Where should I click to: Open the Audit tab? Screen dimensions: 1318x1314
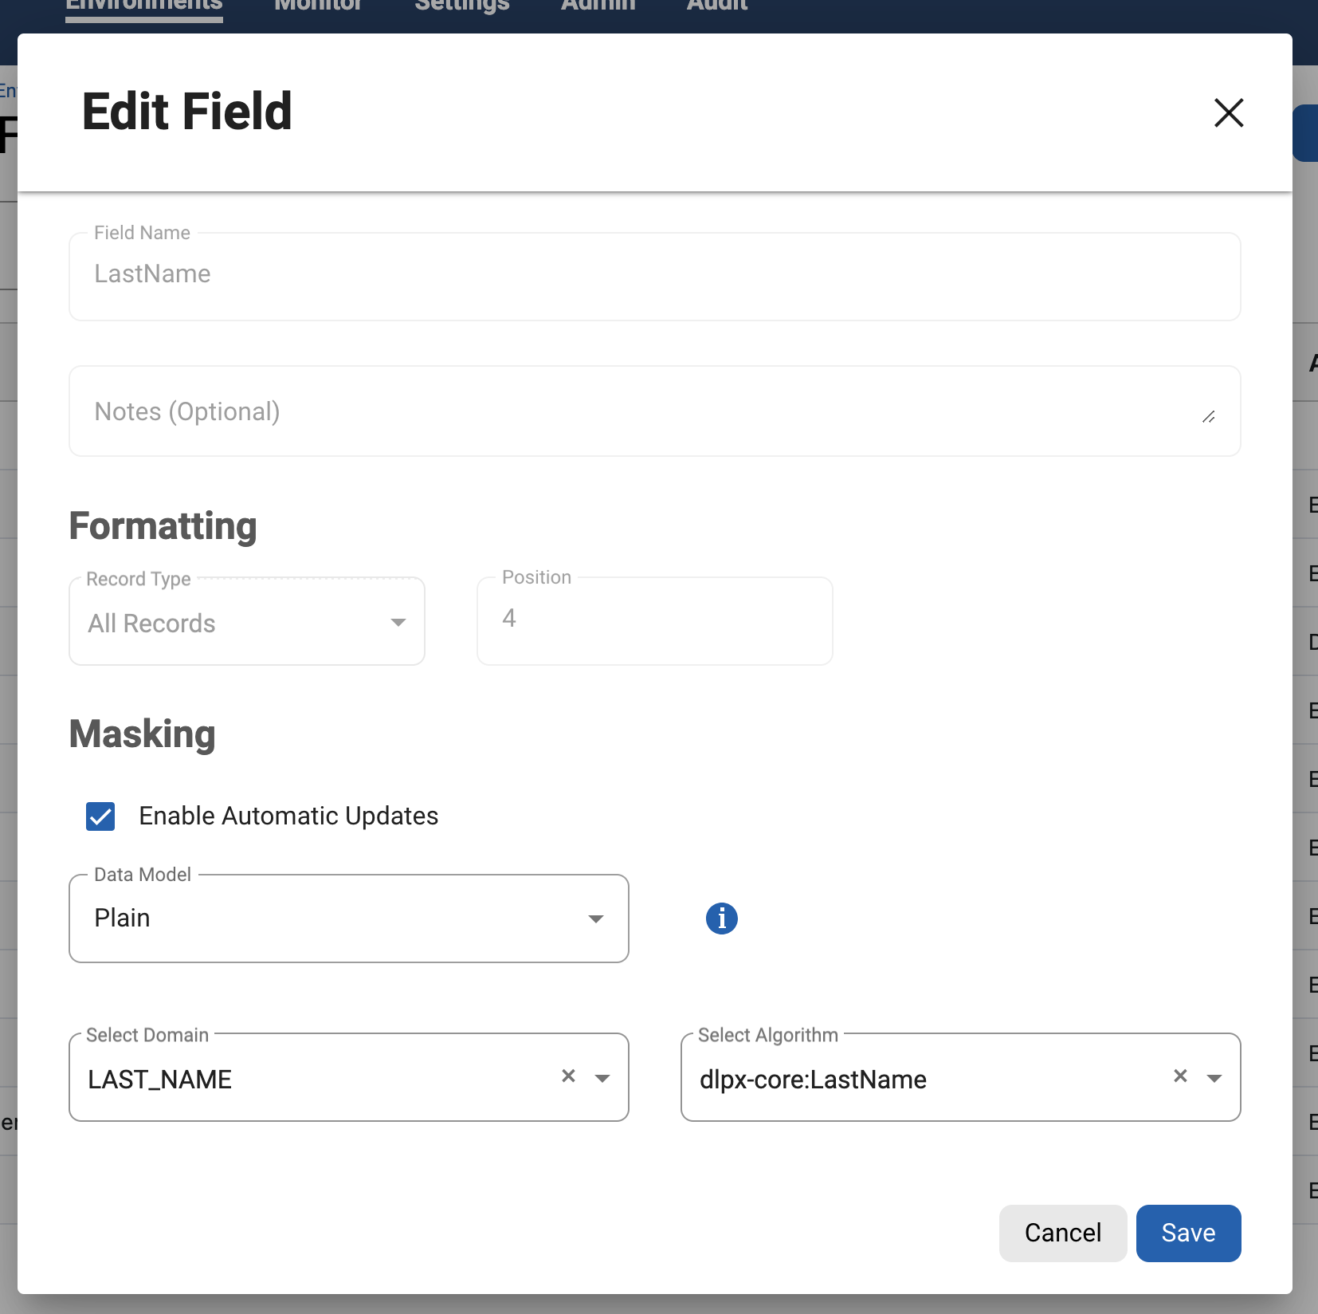pyautogui.click(x=717, y=6)
